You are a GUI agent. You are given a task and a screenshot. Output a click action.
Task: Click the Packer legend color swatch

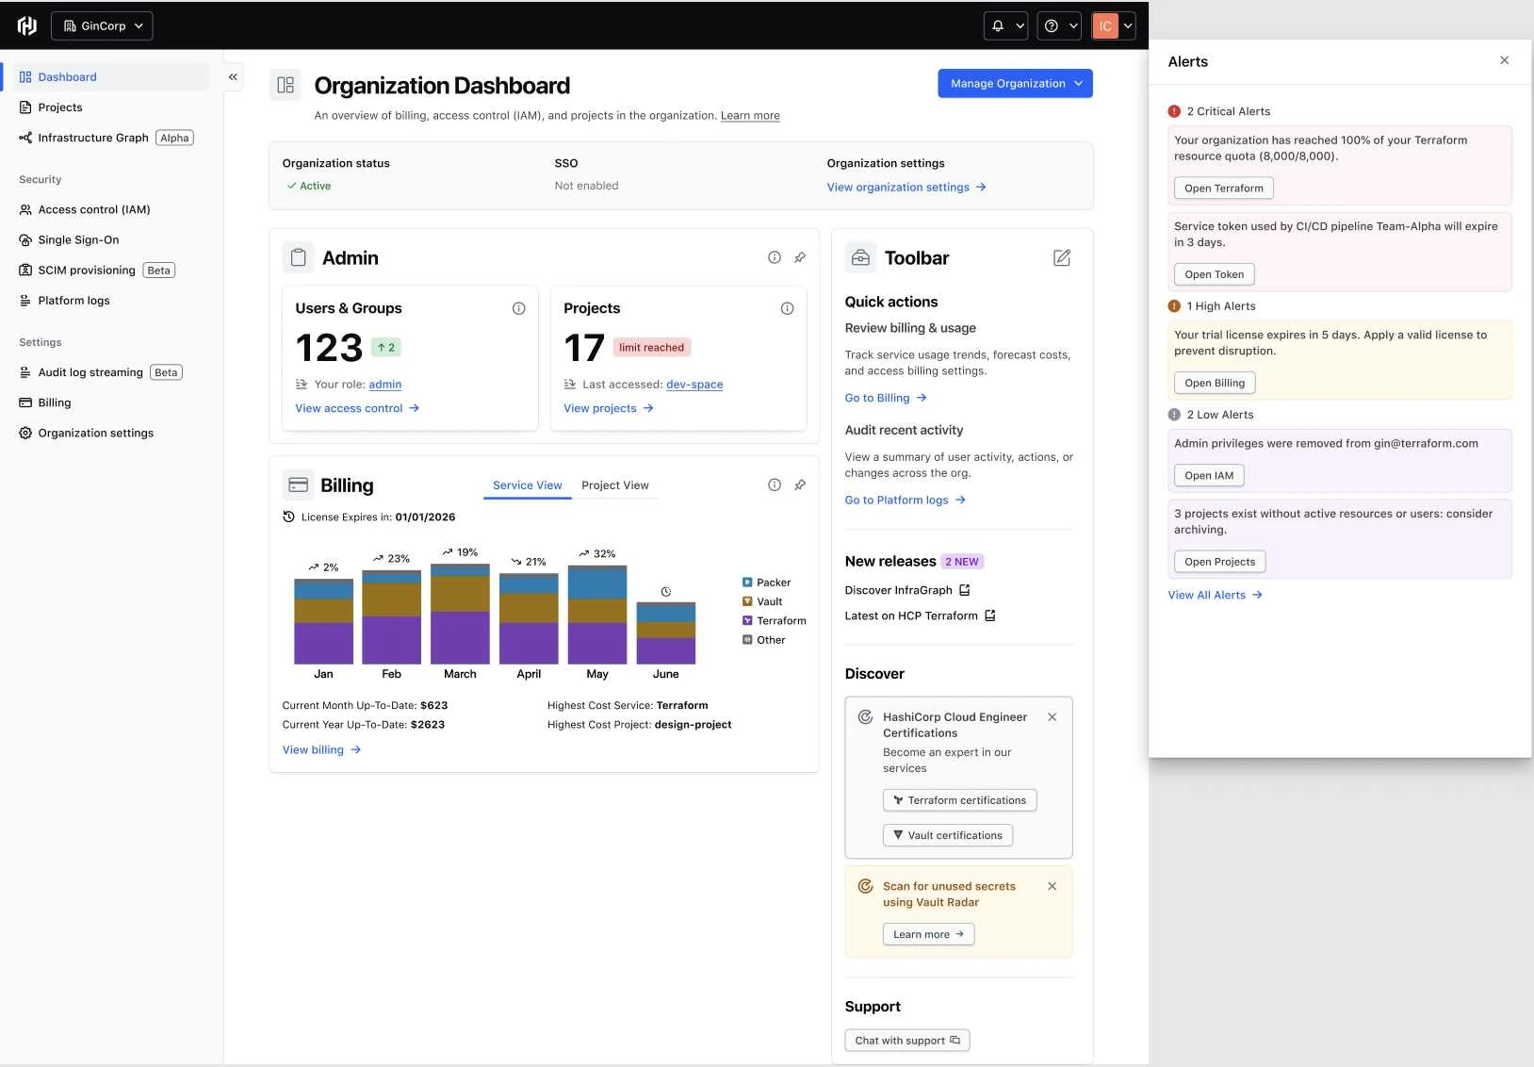pyautogui.click(x=747, y=583)
